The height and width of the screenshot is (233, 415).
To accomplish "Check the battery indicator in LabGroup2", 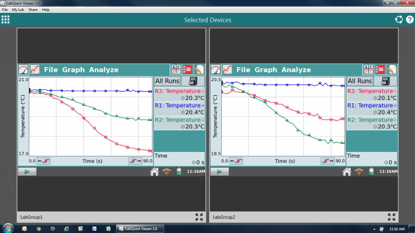I will pos(371,172).
